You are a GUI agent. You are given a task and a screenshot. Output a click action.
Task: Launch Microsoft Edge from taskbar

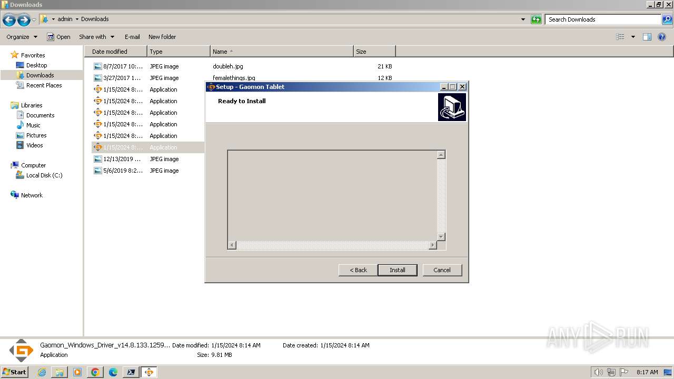pyautogui.click(x=113, y=372)
